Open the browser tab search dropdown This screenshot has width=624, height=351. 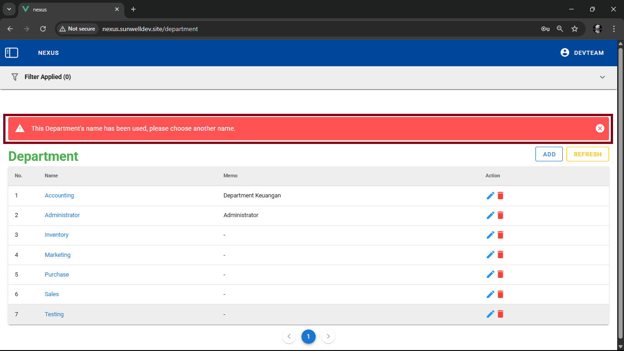point(9,9)
